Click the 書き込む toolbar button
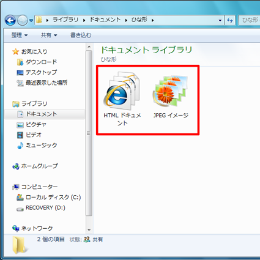The height and width of the screenshot is (260, 260). [x=81, y=35]
